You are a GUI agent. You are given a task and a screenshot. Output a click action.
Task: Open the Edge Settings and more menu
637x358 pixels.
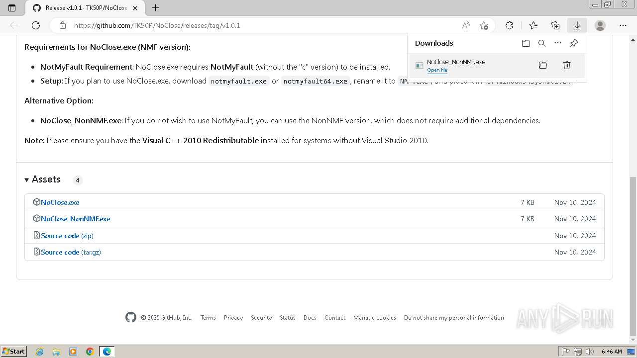click(x=623, y=25)
